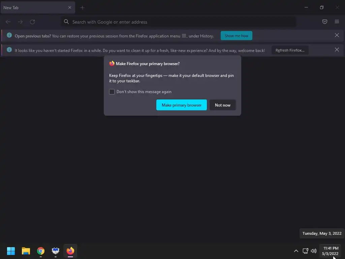Click the search magnifier icon in address bar

[66, 22]
